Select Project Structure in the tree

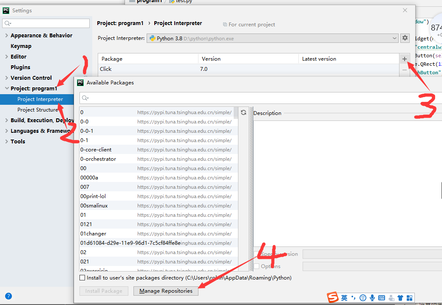tap(38, 110)
